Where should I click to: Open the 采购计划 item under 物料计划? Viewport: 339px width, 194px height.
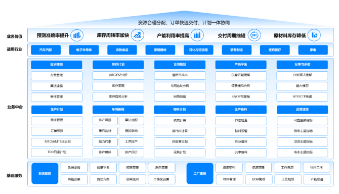(x=180, y=153)
